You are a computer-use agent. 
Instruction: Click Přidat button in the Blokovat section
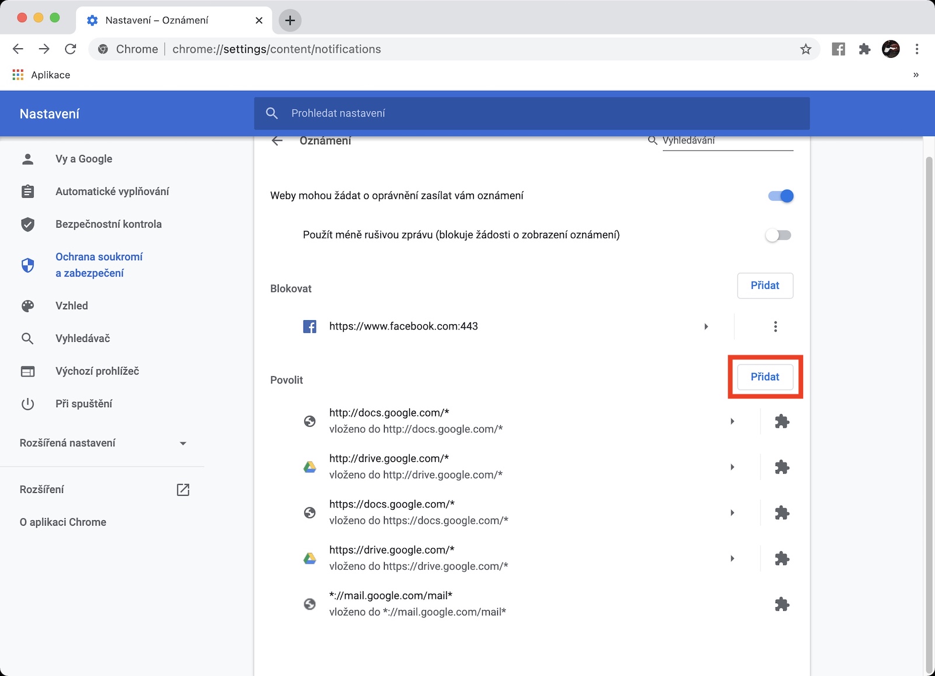pos(765,286)
